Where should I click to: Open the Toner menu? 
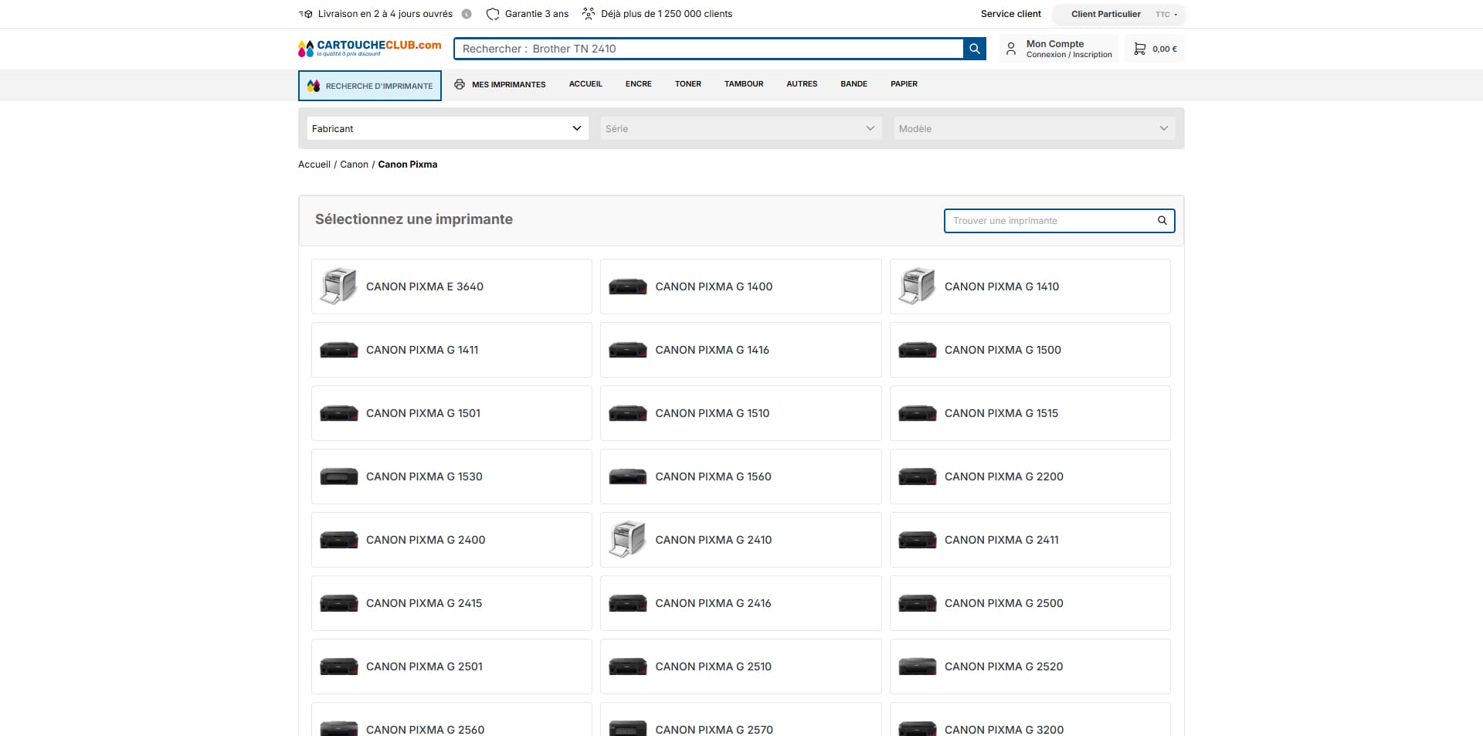[688, 84]
